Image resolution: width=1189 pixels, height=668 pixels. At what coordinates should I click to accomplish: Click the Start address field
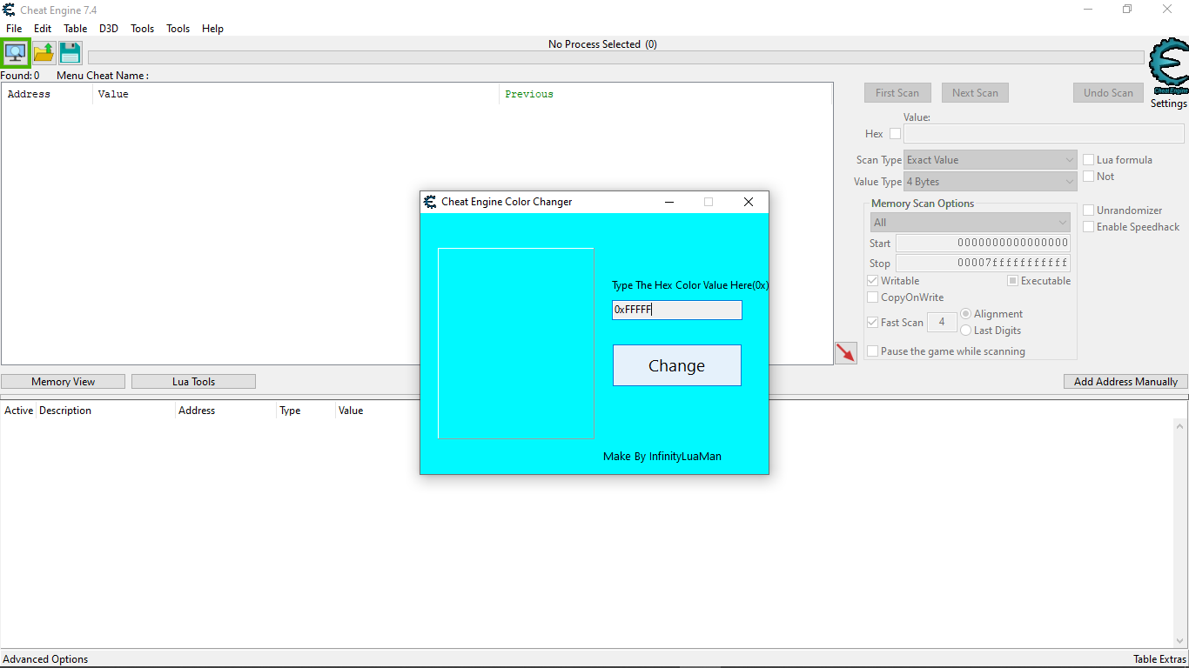click(x=983, y=243)
